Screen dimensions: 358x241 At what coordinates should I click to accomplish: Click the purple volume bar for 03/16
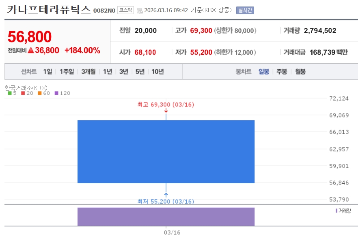(166, 217)
